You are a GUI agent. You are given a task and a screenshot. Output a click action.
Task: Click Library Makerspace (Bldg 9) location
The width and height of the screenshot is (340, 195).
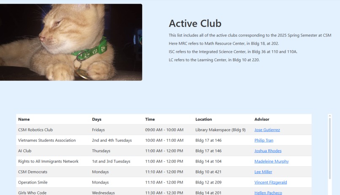[x=220, y=130]
